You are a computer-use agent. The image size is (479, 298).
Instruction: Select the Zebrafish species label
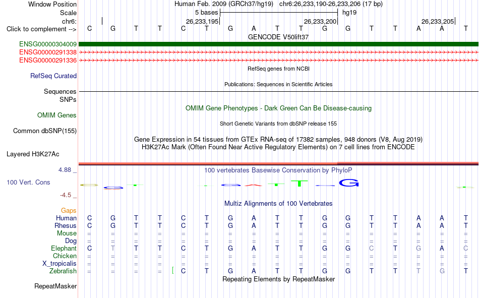63,271
